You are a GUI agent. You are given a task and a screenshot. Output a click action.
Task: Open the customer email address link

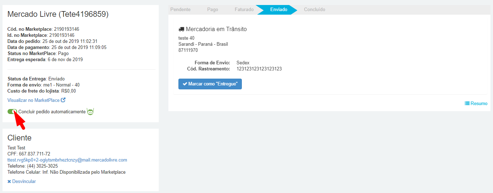click(67, 160)
